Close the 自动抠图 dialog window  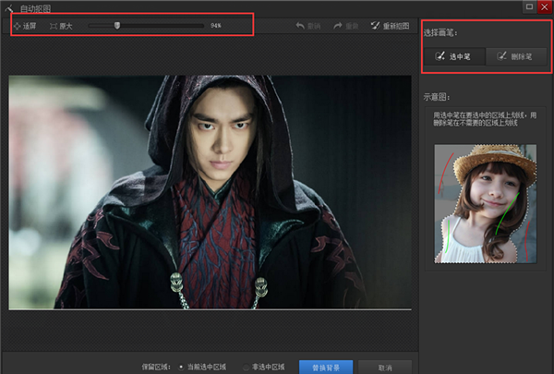pos(545,6)
